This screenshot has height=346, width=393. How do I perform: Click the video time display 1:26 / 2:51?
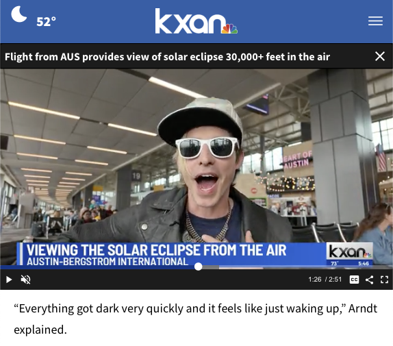[325, 280]
